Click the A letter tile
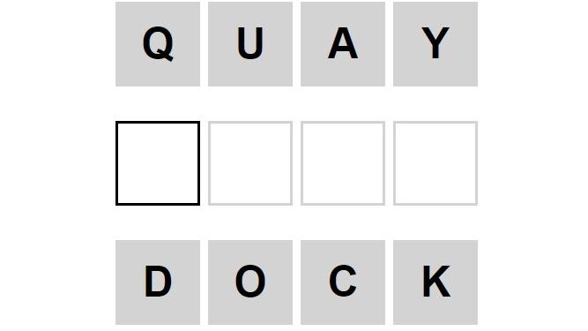588x331 pixels. point(343,44)
